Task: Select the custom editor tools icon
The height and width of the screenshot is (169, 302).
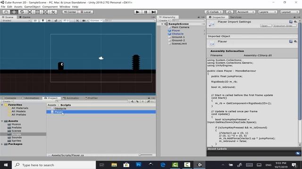Action: tap(53, 12)
